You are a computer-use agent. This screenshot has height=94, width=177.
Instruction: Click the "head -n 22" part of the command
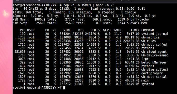pyautogui.click(x=105, y=5)
